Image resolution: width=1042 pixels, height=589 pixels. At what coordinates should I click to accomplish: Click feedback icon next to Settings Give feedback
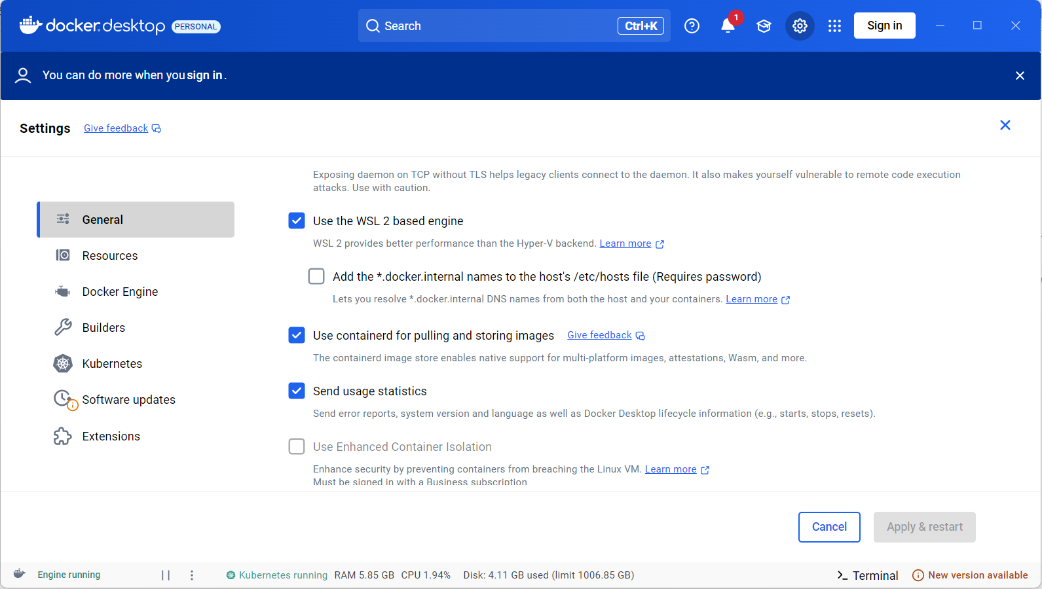coord(156,128)
